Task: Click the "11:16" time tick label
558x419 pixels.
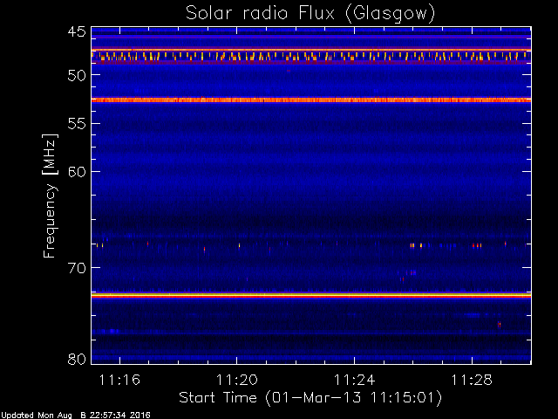Action: point(119,380)
